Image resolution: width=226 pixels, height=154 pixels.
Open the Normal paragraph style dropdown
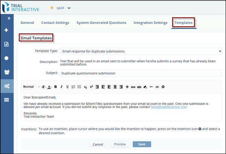(x=30, y=87)
